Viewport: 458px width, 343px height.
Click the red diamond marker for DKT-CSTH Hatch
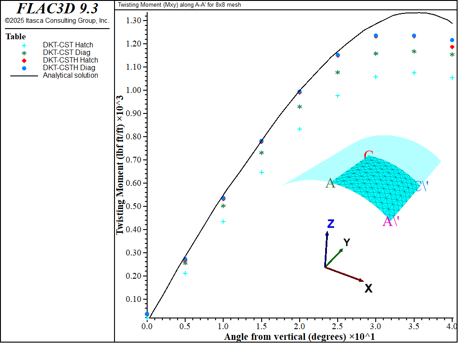click(x=24, y=60)
